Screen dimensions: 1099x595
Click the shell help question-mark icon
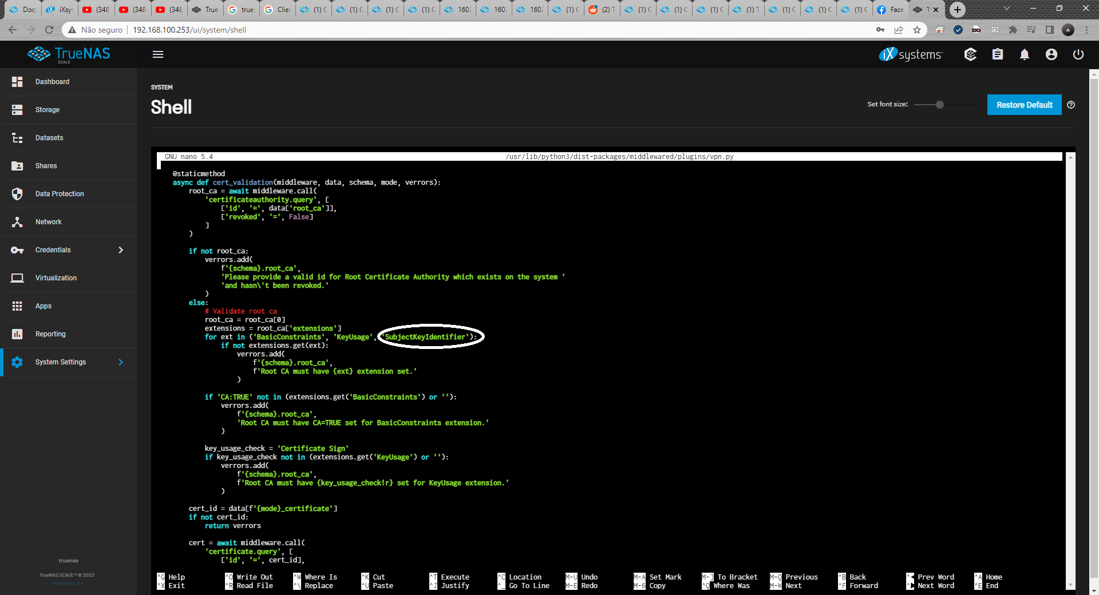point(1071,105)
